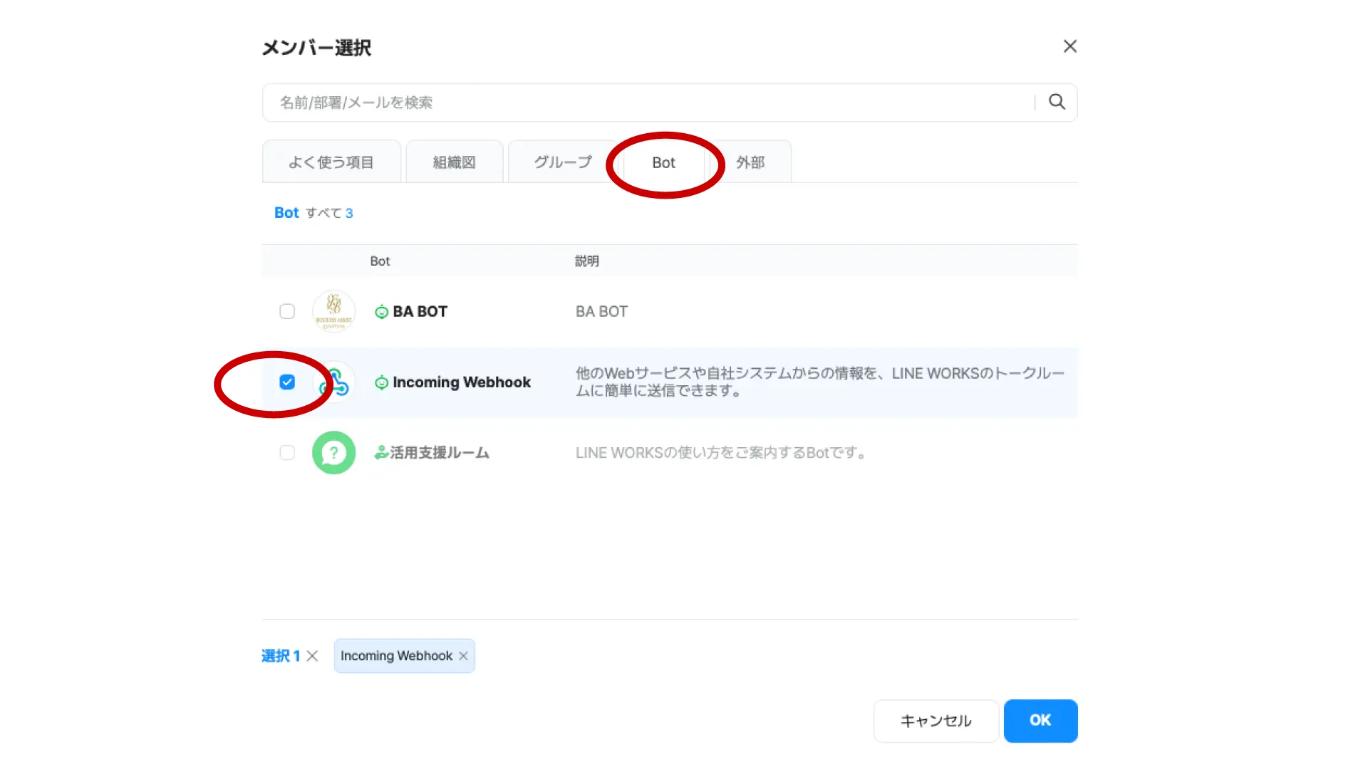Clear all selections with X beside 選択 1
This screenshot has height=769, width=1368.
(x=312, y=656)
